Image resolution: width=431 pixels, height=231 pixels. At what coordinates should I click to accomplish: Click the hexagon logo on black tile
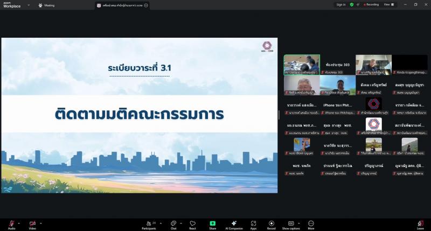point(373,104)
